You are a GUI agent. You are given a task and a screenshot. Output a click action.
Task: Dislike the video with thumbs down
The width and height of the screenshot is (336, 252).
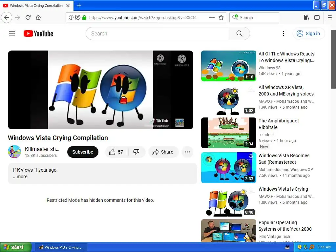pos(136,152)
